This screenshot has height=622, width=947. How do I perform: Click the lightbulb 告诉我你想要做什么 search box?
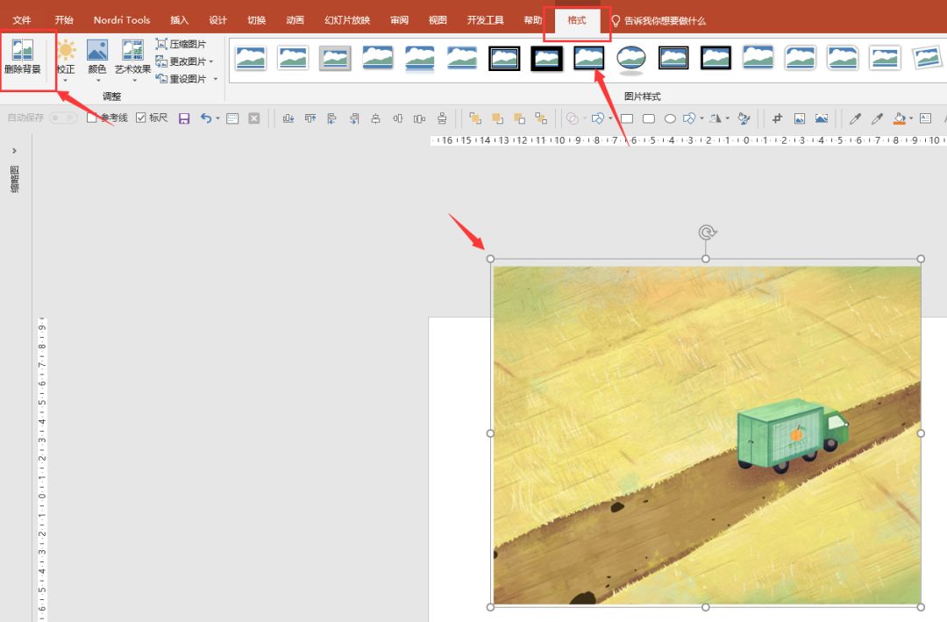click(659, 20)
